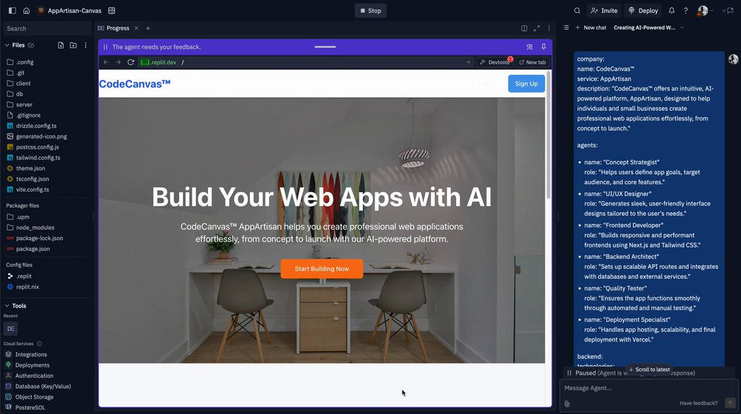The image size is (741, 414).
Task: Click the preview URL address field
Action: tap(306, 62)
